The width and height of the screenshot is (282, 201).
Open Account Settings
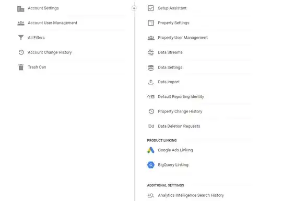[x=43, y=8]
